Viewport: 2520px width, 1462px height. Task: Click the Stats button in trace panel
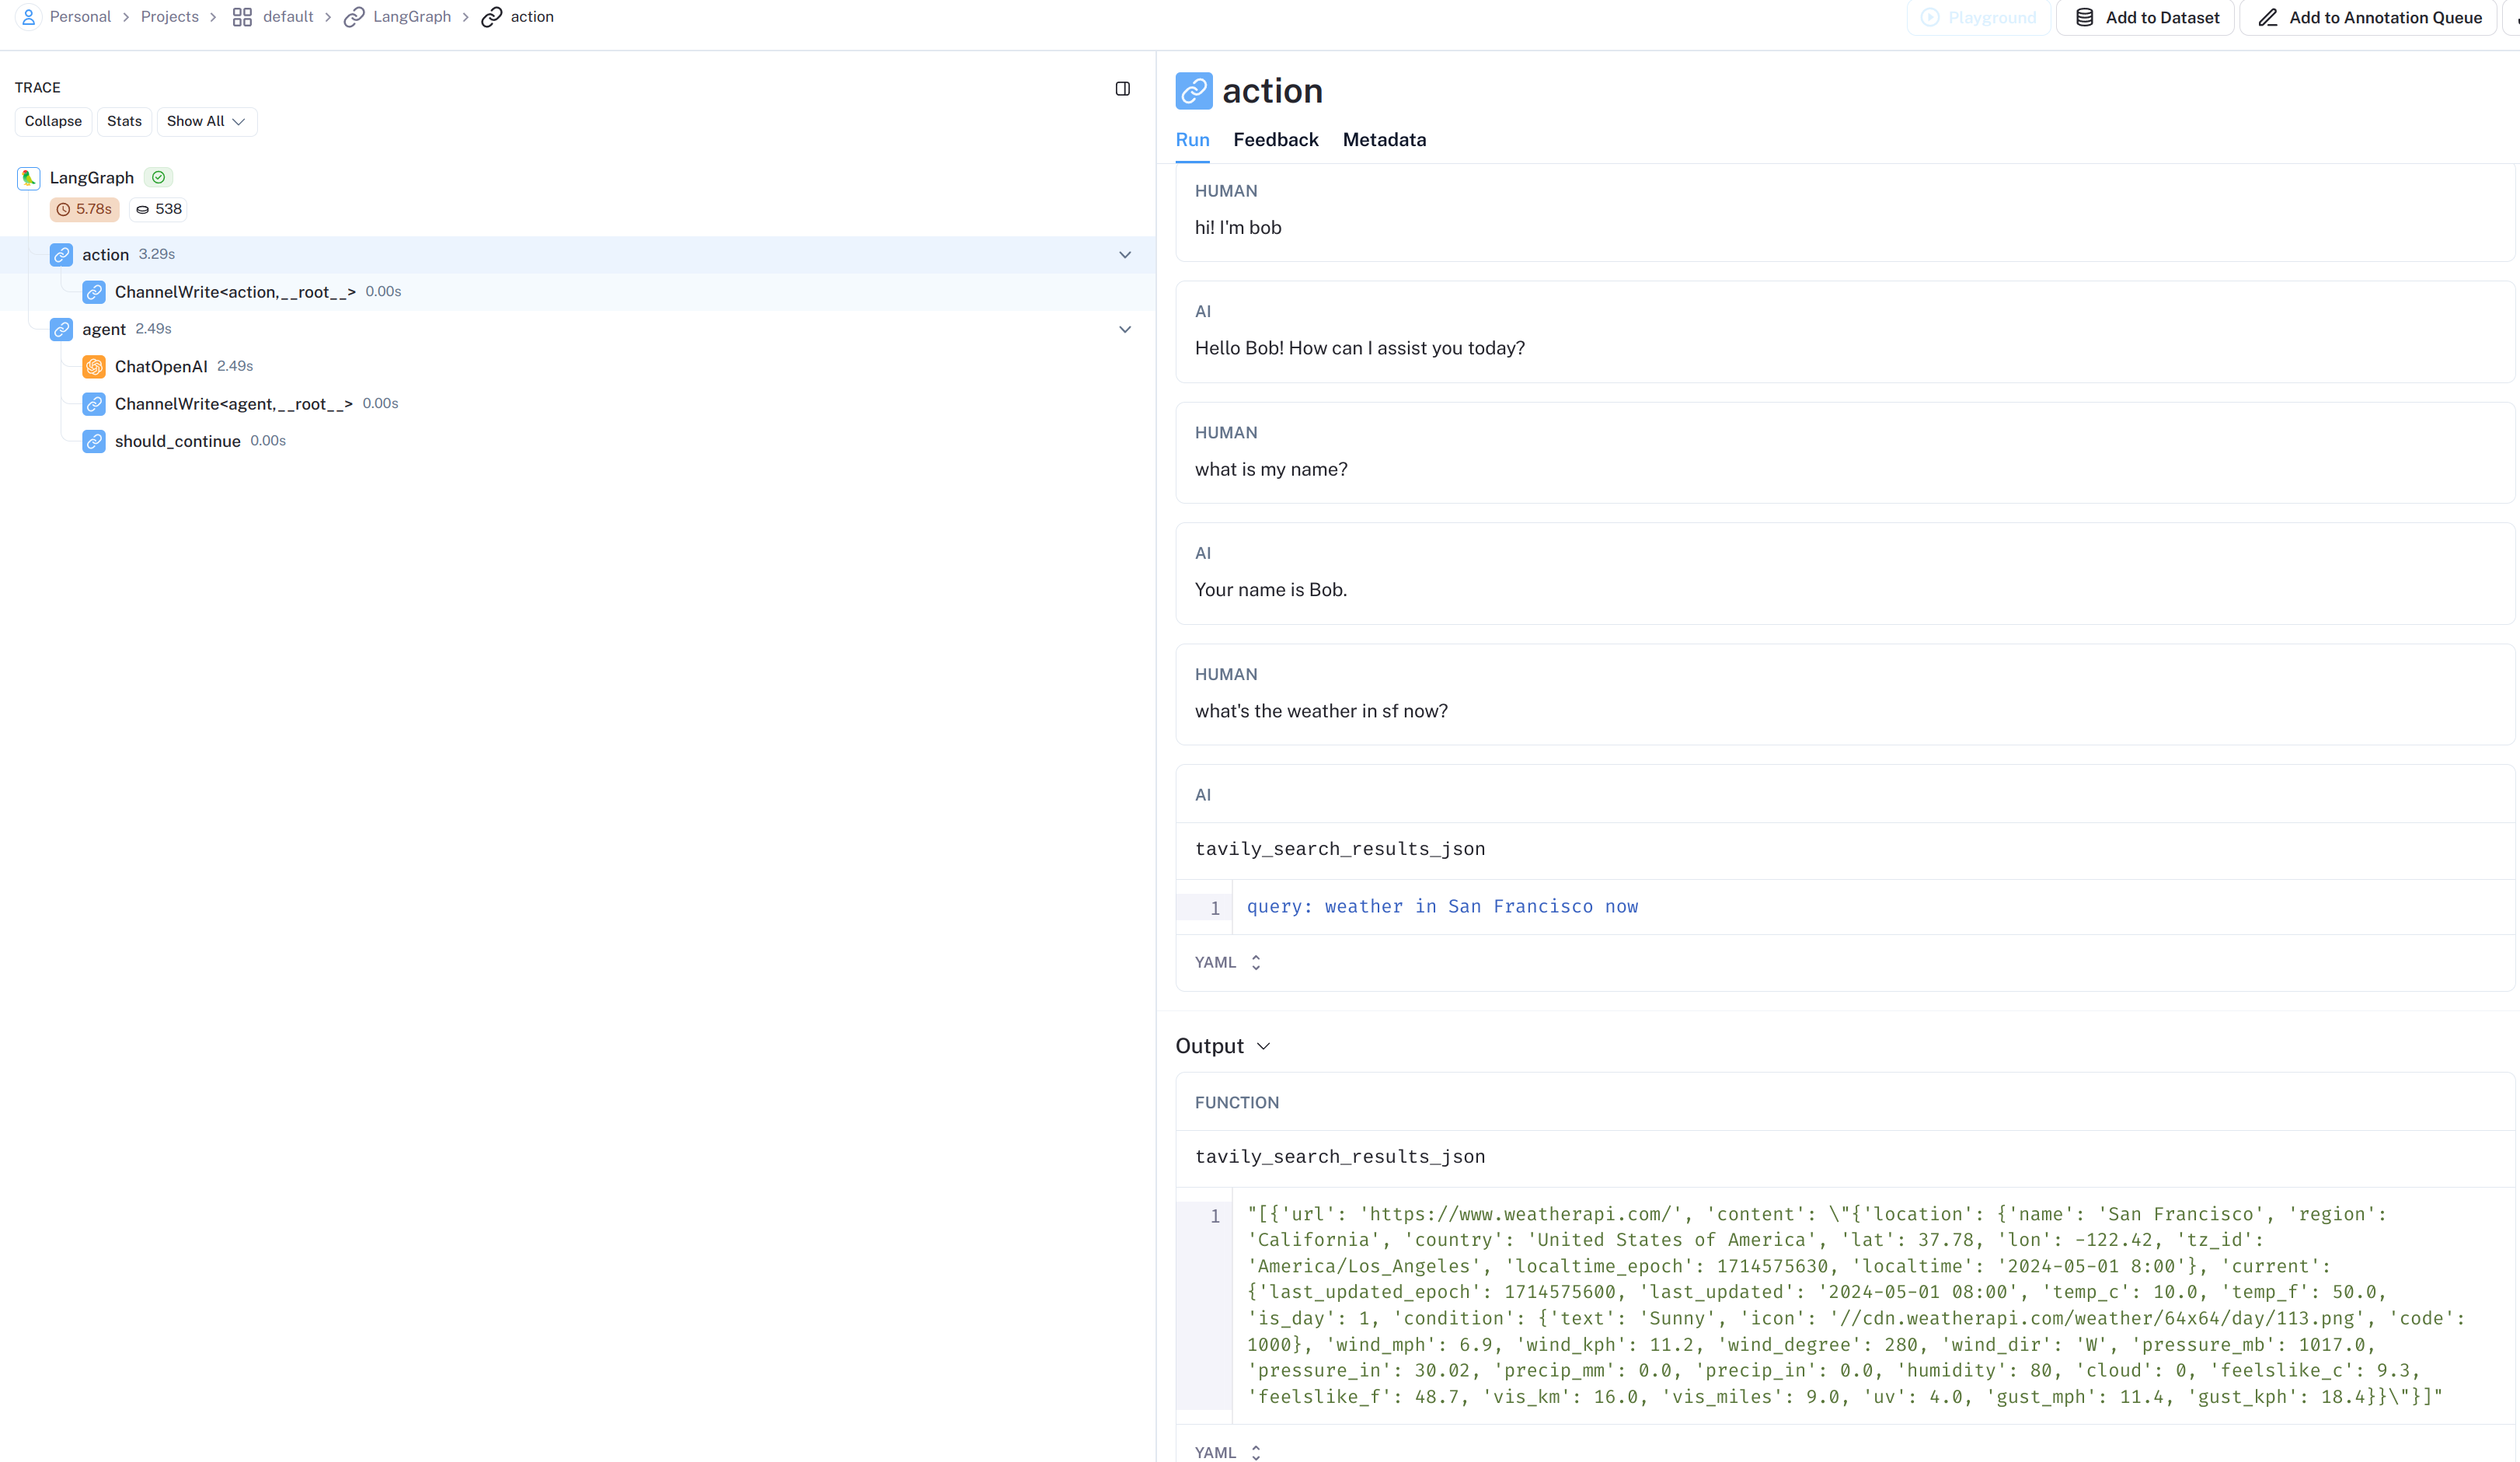pyautogui.click(x=124, y=121)
